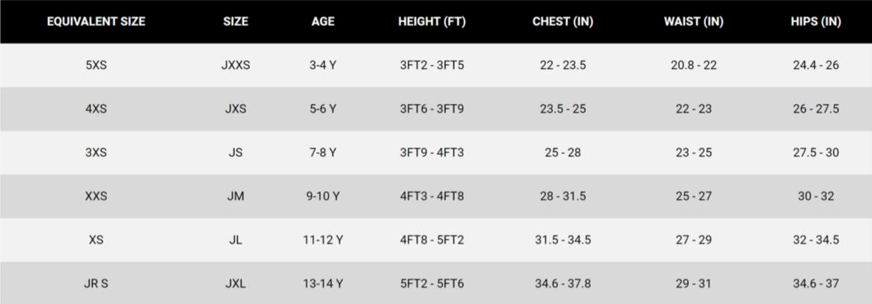
Task: Select the 26 - 27.5 hips cell
Action: pyautogui.click(x=816, y=109)
